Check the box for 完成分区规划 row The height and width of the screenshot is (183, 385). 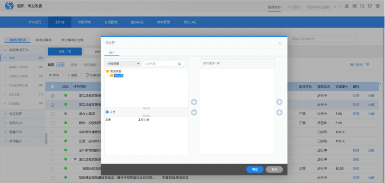click(53, 168)
